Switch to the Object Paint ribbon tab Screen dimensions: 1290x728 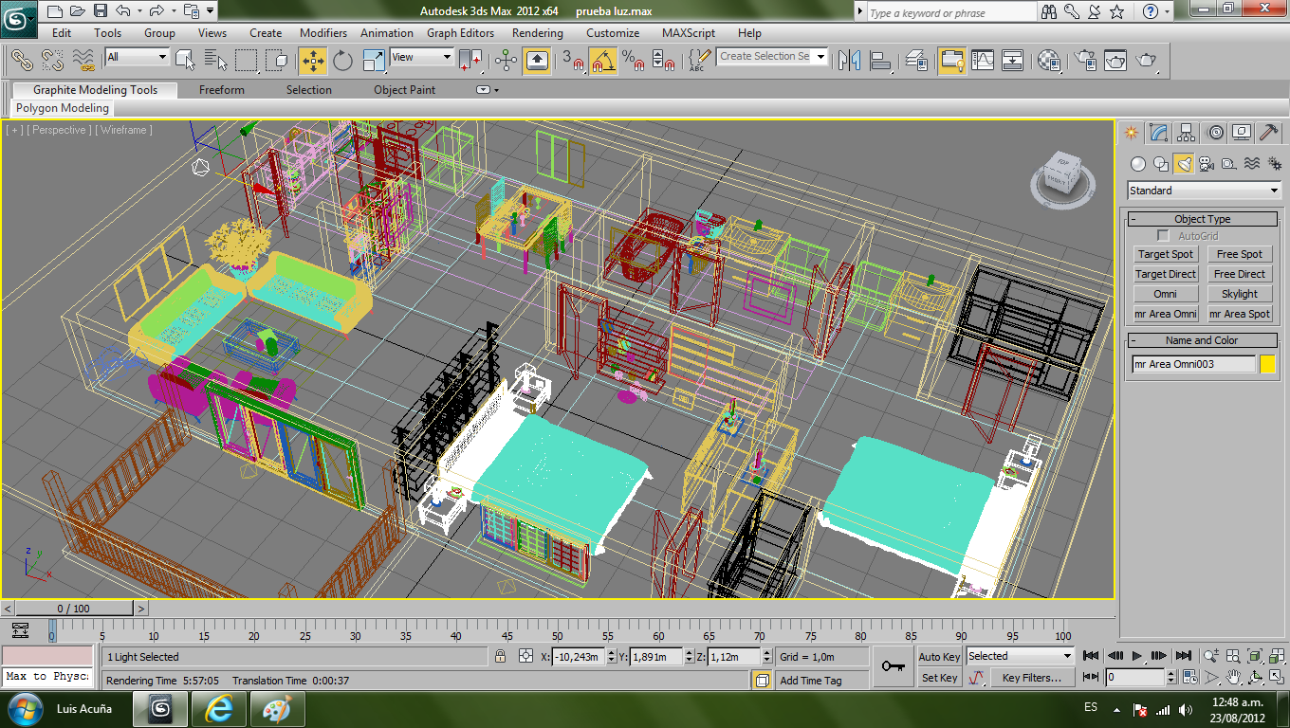pos(405,90)
